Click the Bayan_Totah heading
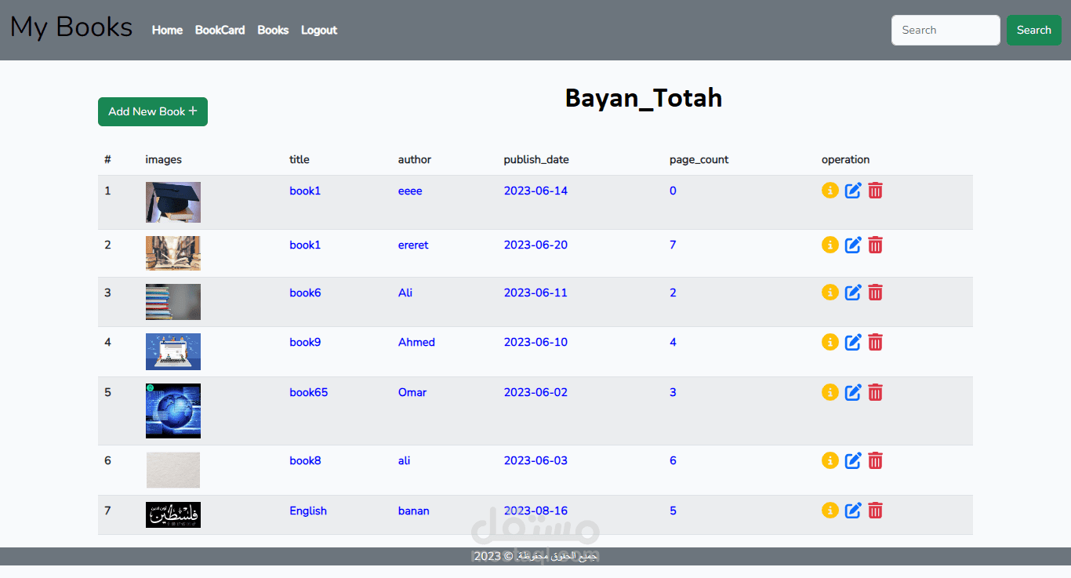 pyautogui.click(x=643, y=98)
